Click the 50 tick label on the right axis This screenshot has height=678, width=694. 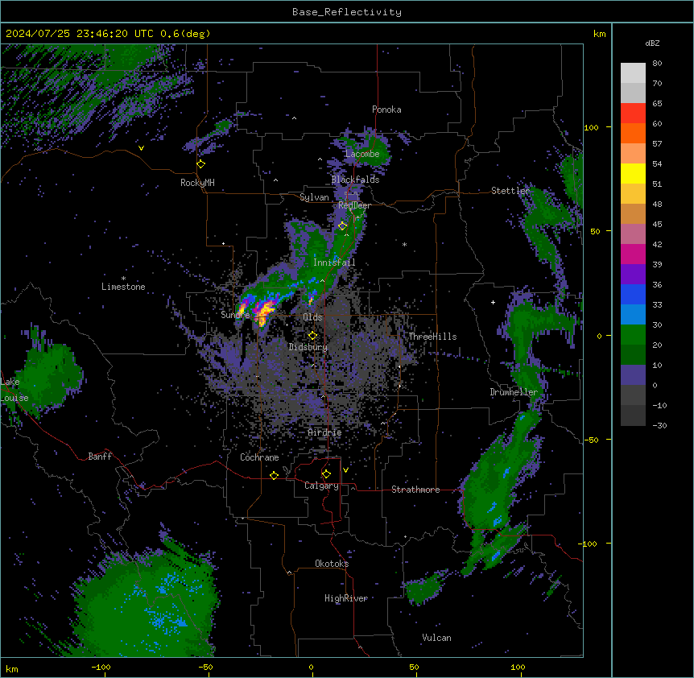595,231
